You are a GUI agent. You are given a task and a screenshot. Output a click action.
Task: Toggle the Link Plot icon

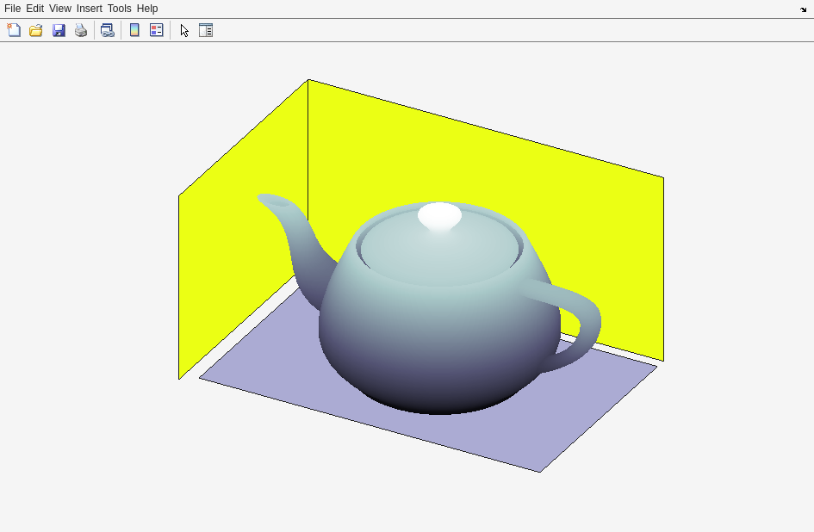point(108,30)
